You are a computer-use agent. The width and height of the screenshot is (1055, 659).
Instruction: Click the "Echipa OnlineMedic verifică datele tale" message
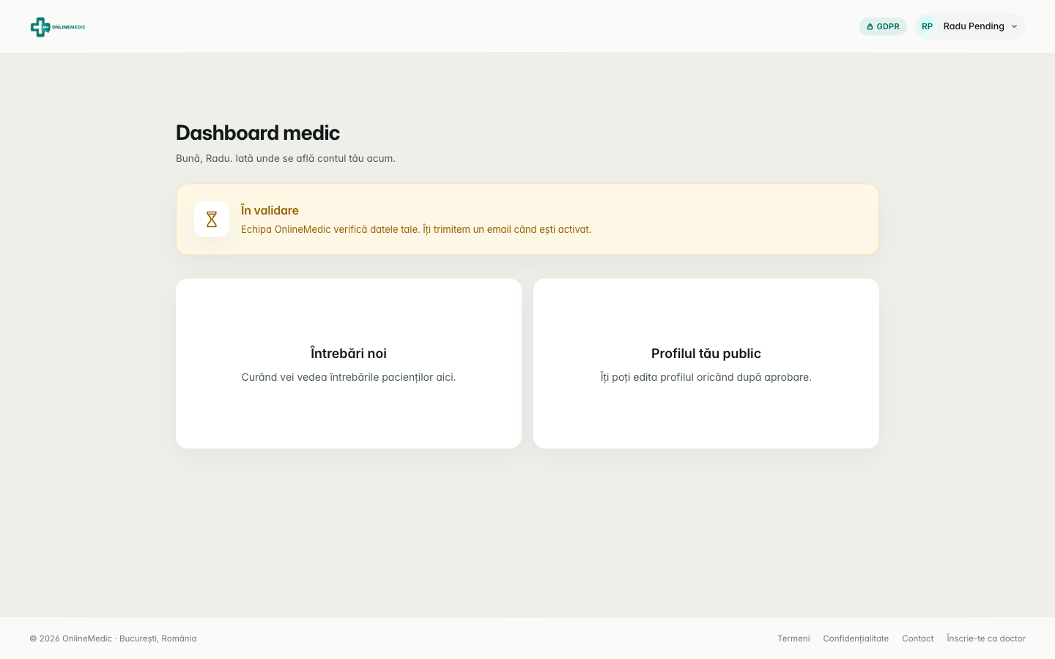click(x=416, y=229)
